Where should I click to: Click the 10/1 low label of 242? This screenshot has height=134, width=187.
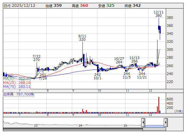[x=97, y=76]
